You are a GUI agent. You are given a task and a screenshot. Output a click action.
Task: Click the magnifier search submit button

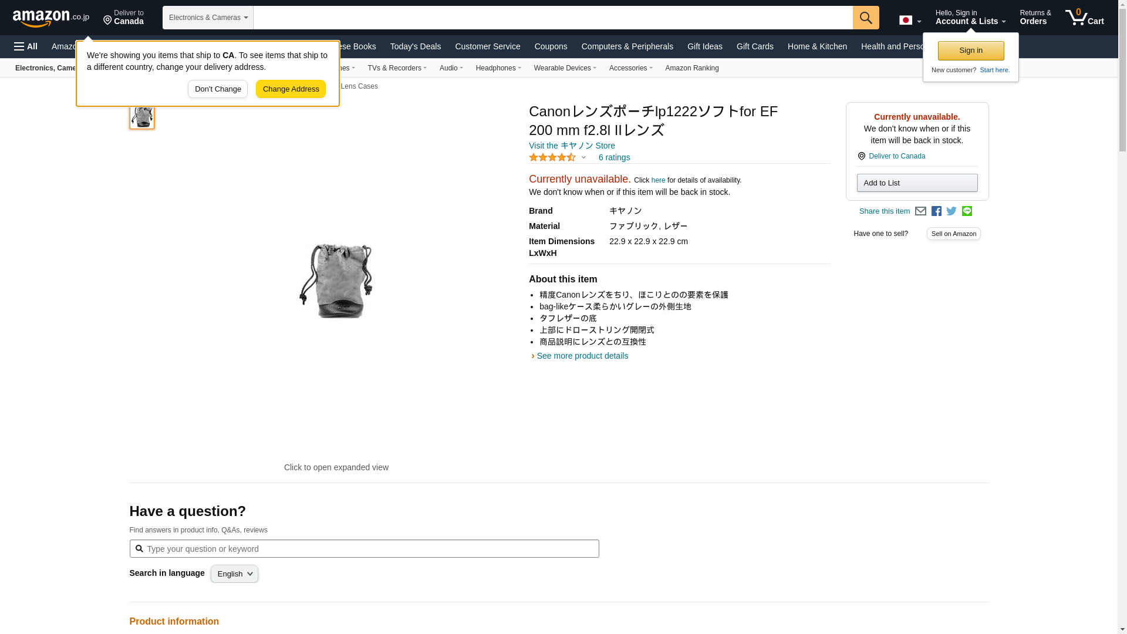click(x=865, y=18)
